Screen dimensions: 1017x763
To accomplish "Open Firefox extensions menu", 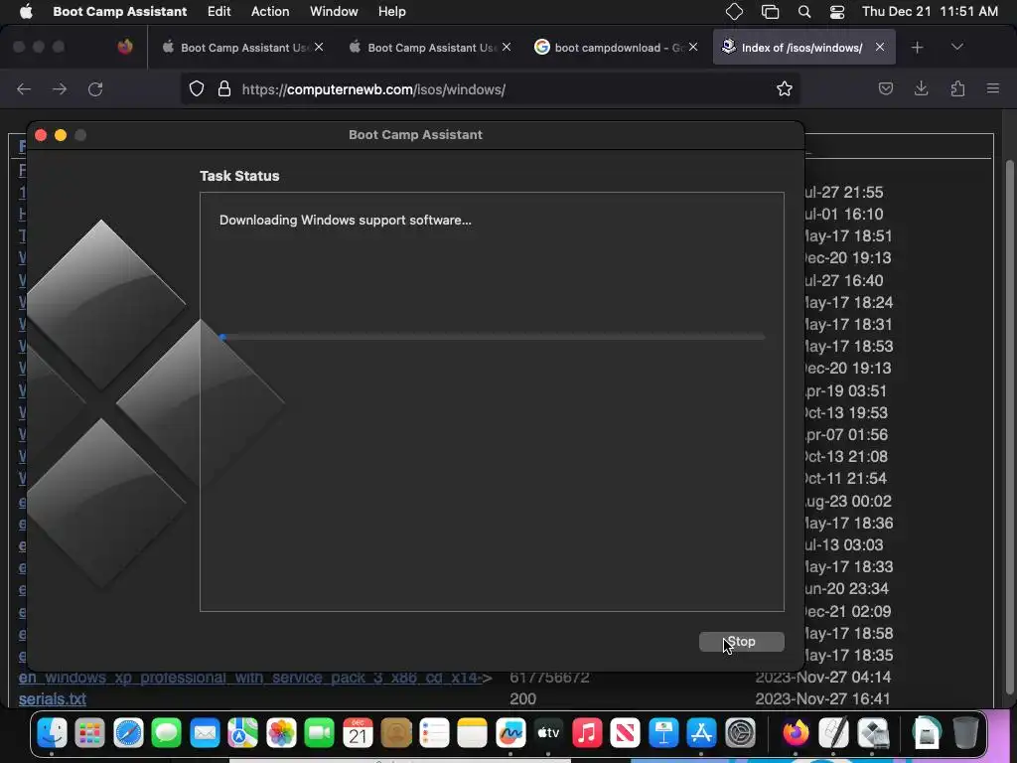I will point(957,88).
